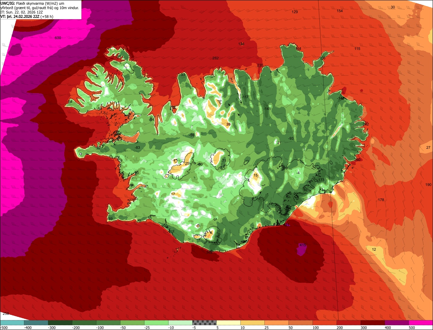Click the dark green legend swatch between -200 and -100
This screenshot has width=433, height=330.
pos(84,323)
